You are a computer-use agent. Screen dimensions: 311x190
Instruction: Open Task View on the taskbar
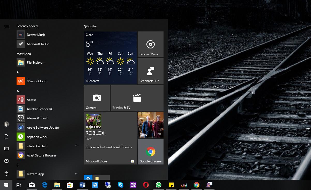[19, 185]
